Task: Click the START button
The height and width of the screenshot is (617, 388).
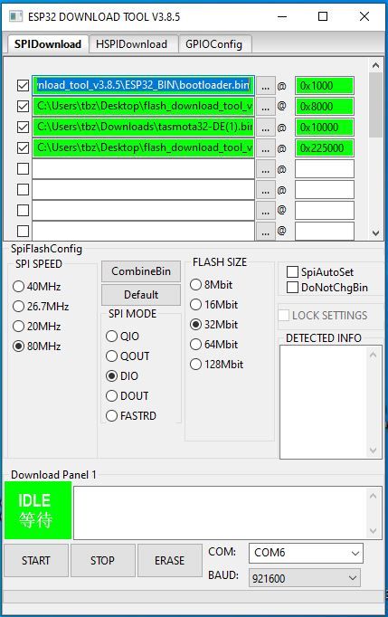Action: (36, 560)
